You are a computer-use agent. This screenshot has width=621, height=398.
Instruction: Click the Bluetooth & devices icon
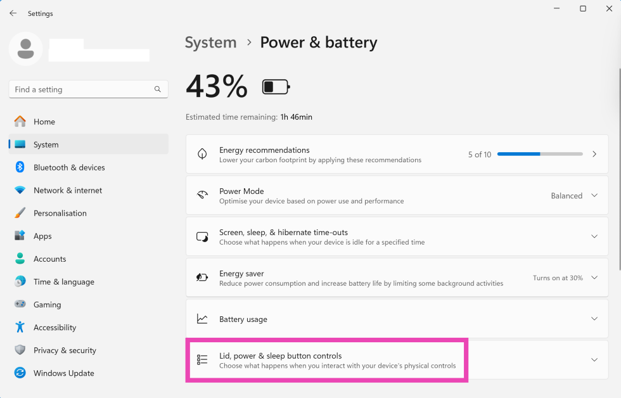pos(20,167)
